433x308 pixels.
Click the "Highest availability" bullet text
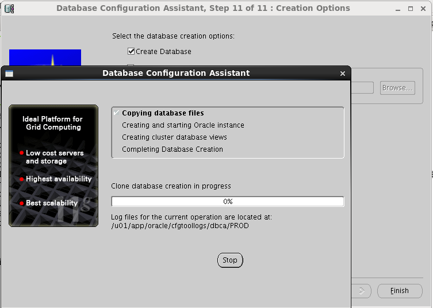pyautogui.click(x=59, y=179)
